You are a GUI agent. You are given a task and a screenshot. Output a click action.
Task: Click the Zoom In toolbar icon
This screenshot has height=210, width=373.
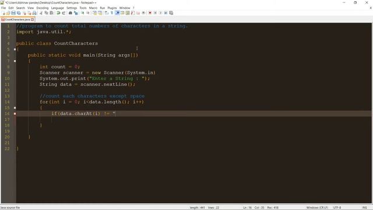(x=82, y=13)
